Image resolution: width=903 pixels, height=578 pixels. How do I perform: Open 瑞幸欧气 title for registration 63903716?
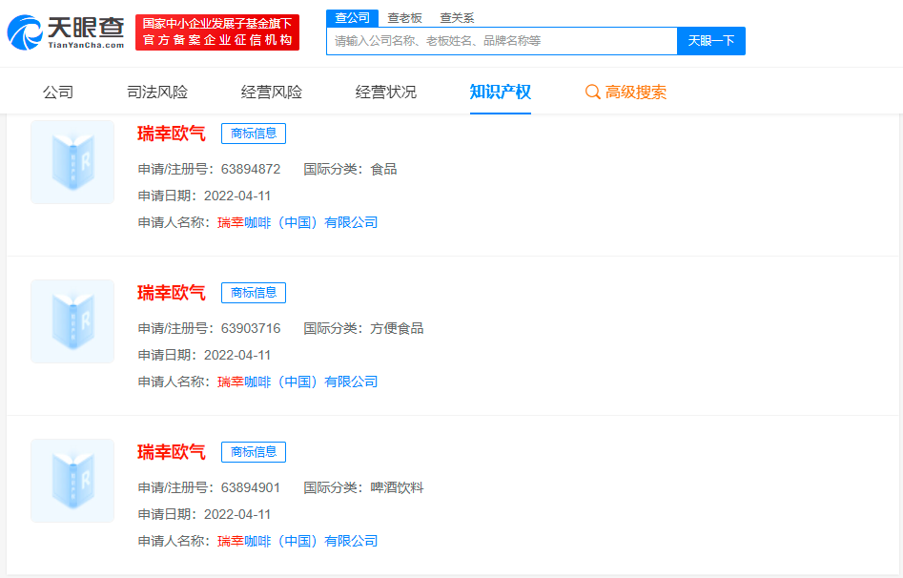(172, 293)
